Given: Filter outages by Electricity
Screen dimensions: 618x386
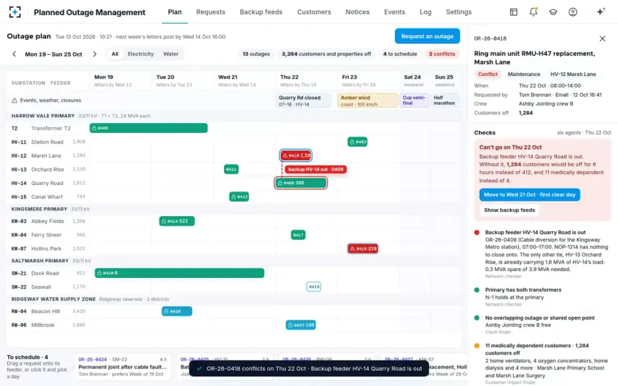Looking at the screenshot, I should coord(141,54).
